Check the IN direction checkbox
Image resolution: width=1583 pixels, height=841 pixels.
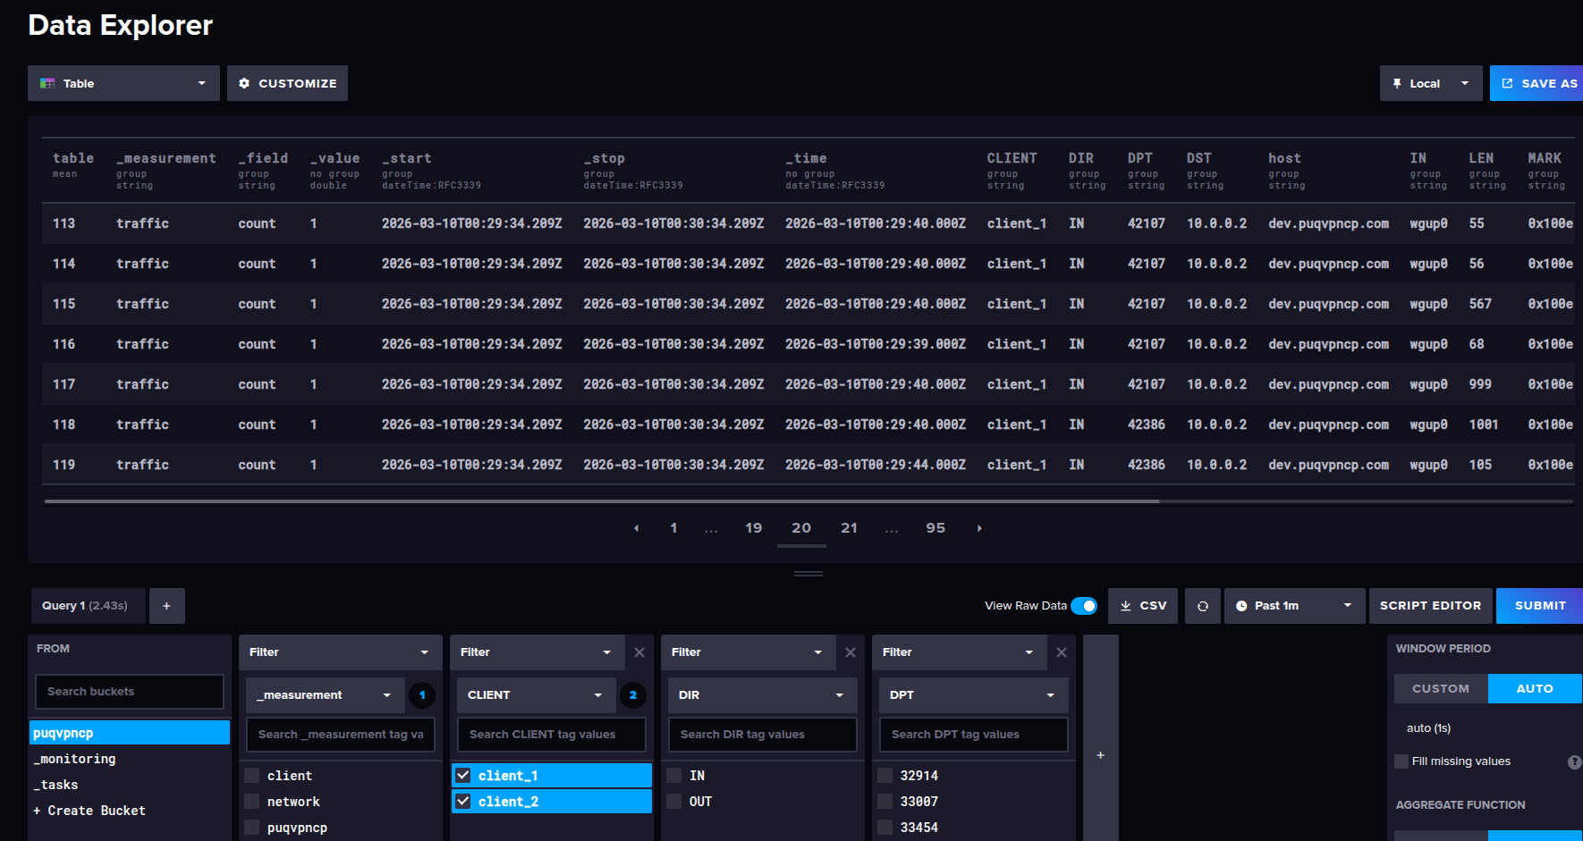tap(674, 776)
